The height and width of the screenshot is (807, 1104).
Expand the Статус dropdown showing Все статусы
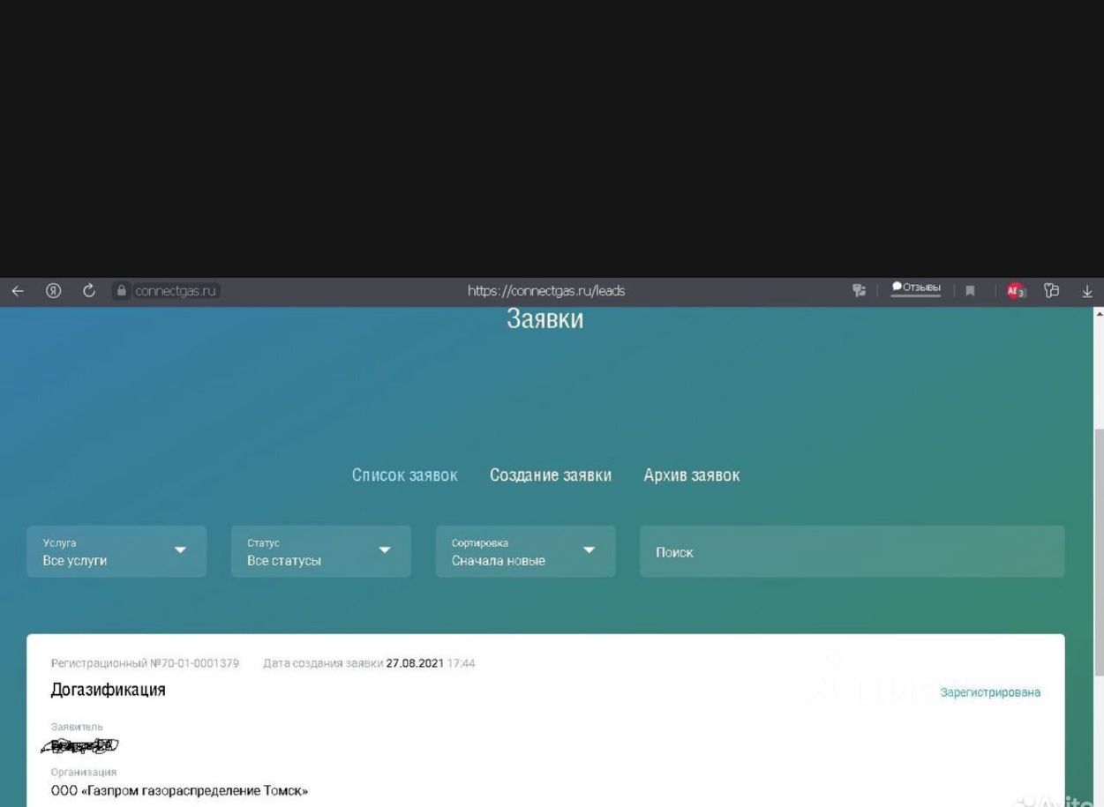[321, 552]
